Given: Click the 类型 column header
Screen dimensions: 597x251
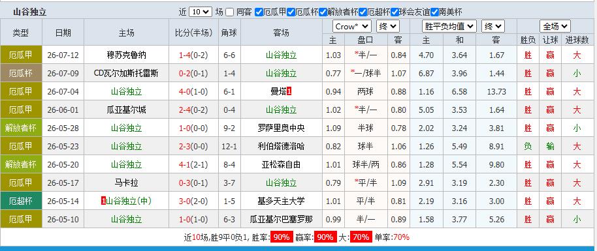Looking at the screenshot, I should (21, 33).
